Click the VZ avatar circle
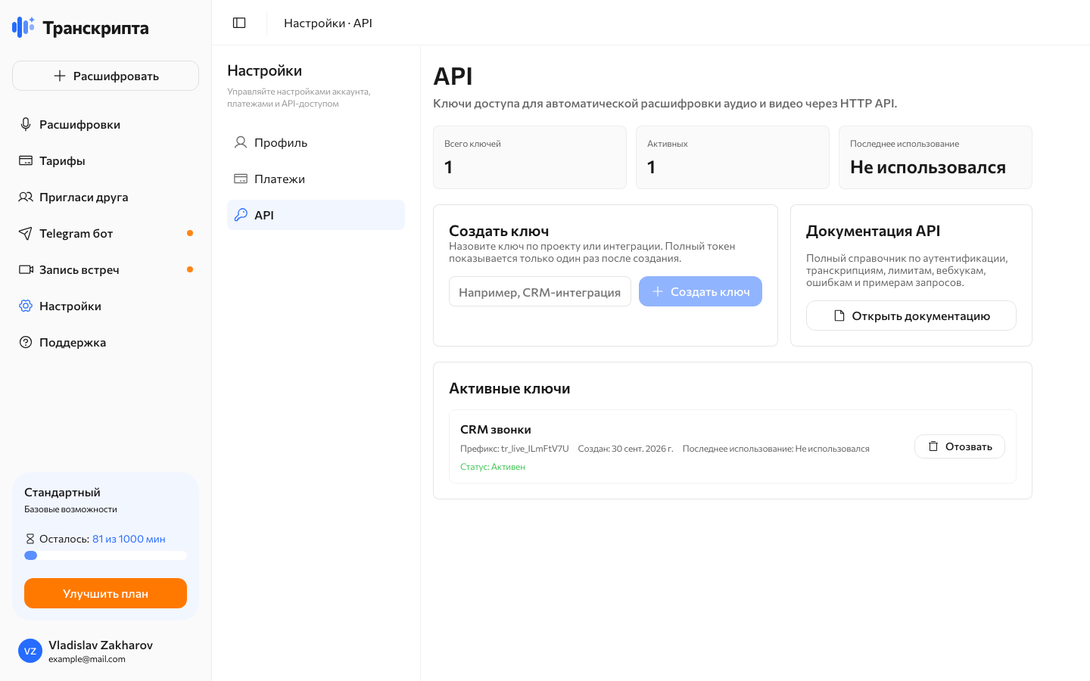 click(x=30, y=651)
